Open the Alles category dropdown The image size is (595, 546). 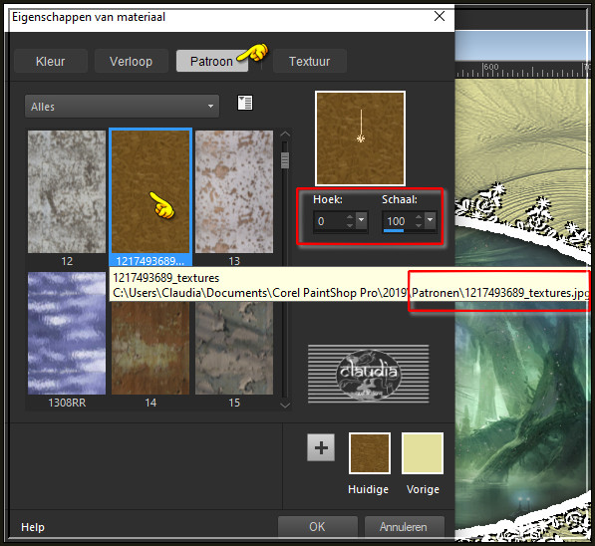(x=122, y=107)
